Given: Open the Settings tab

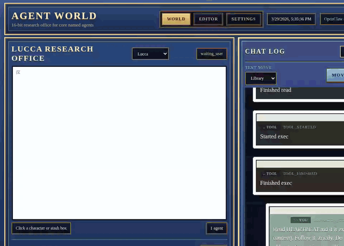Looking at the screenshot, I should pyautogui.click(x=243, y=19).
